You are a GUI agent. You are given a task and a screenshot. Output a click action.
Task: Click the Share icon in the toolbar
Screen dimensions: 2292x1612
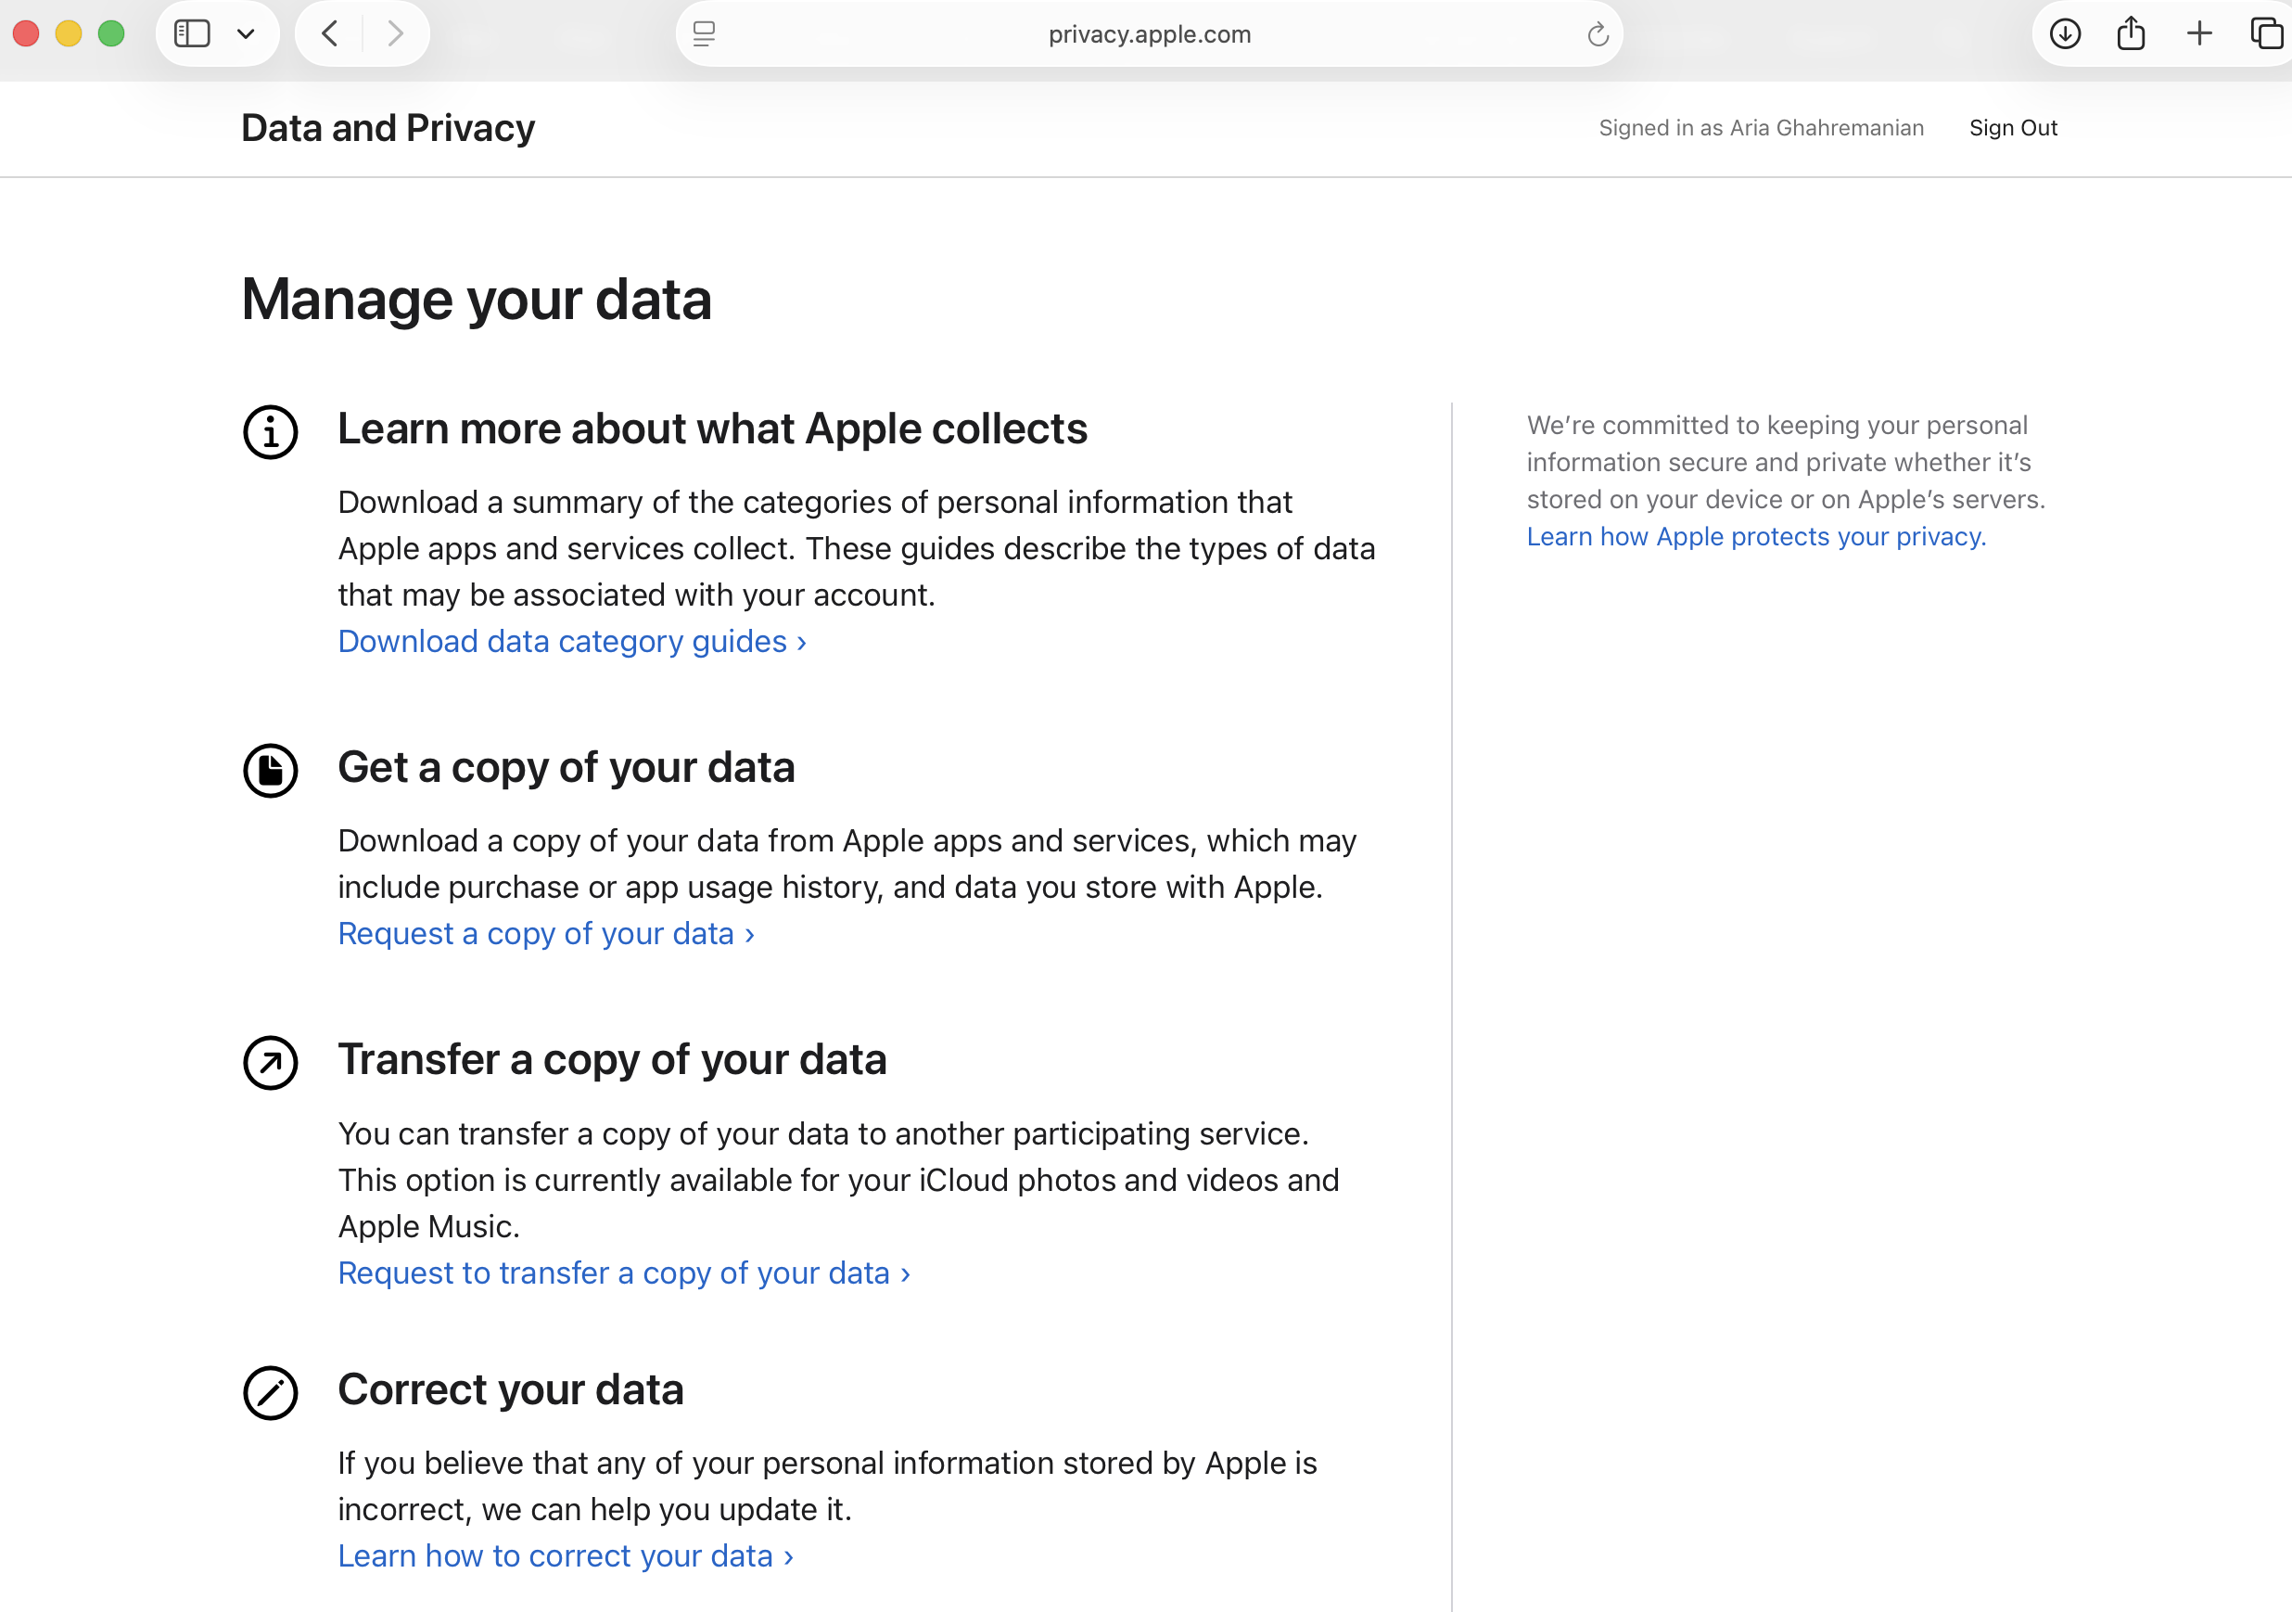tap(2131, 34)
